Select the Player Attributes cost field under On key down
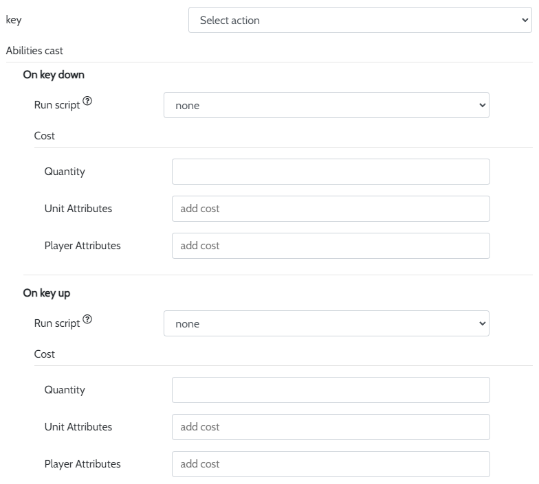The width and height of the screenshot is (539, 484). click(x=331, y=246)
